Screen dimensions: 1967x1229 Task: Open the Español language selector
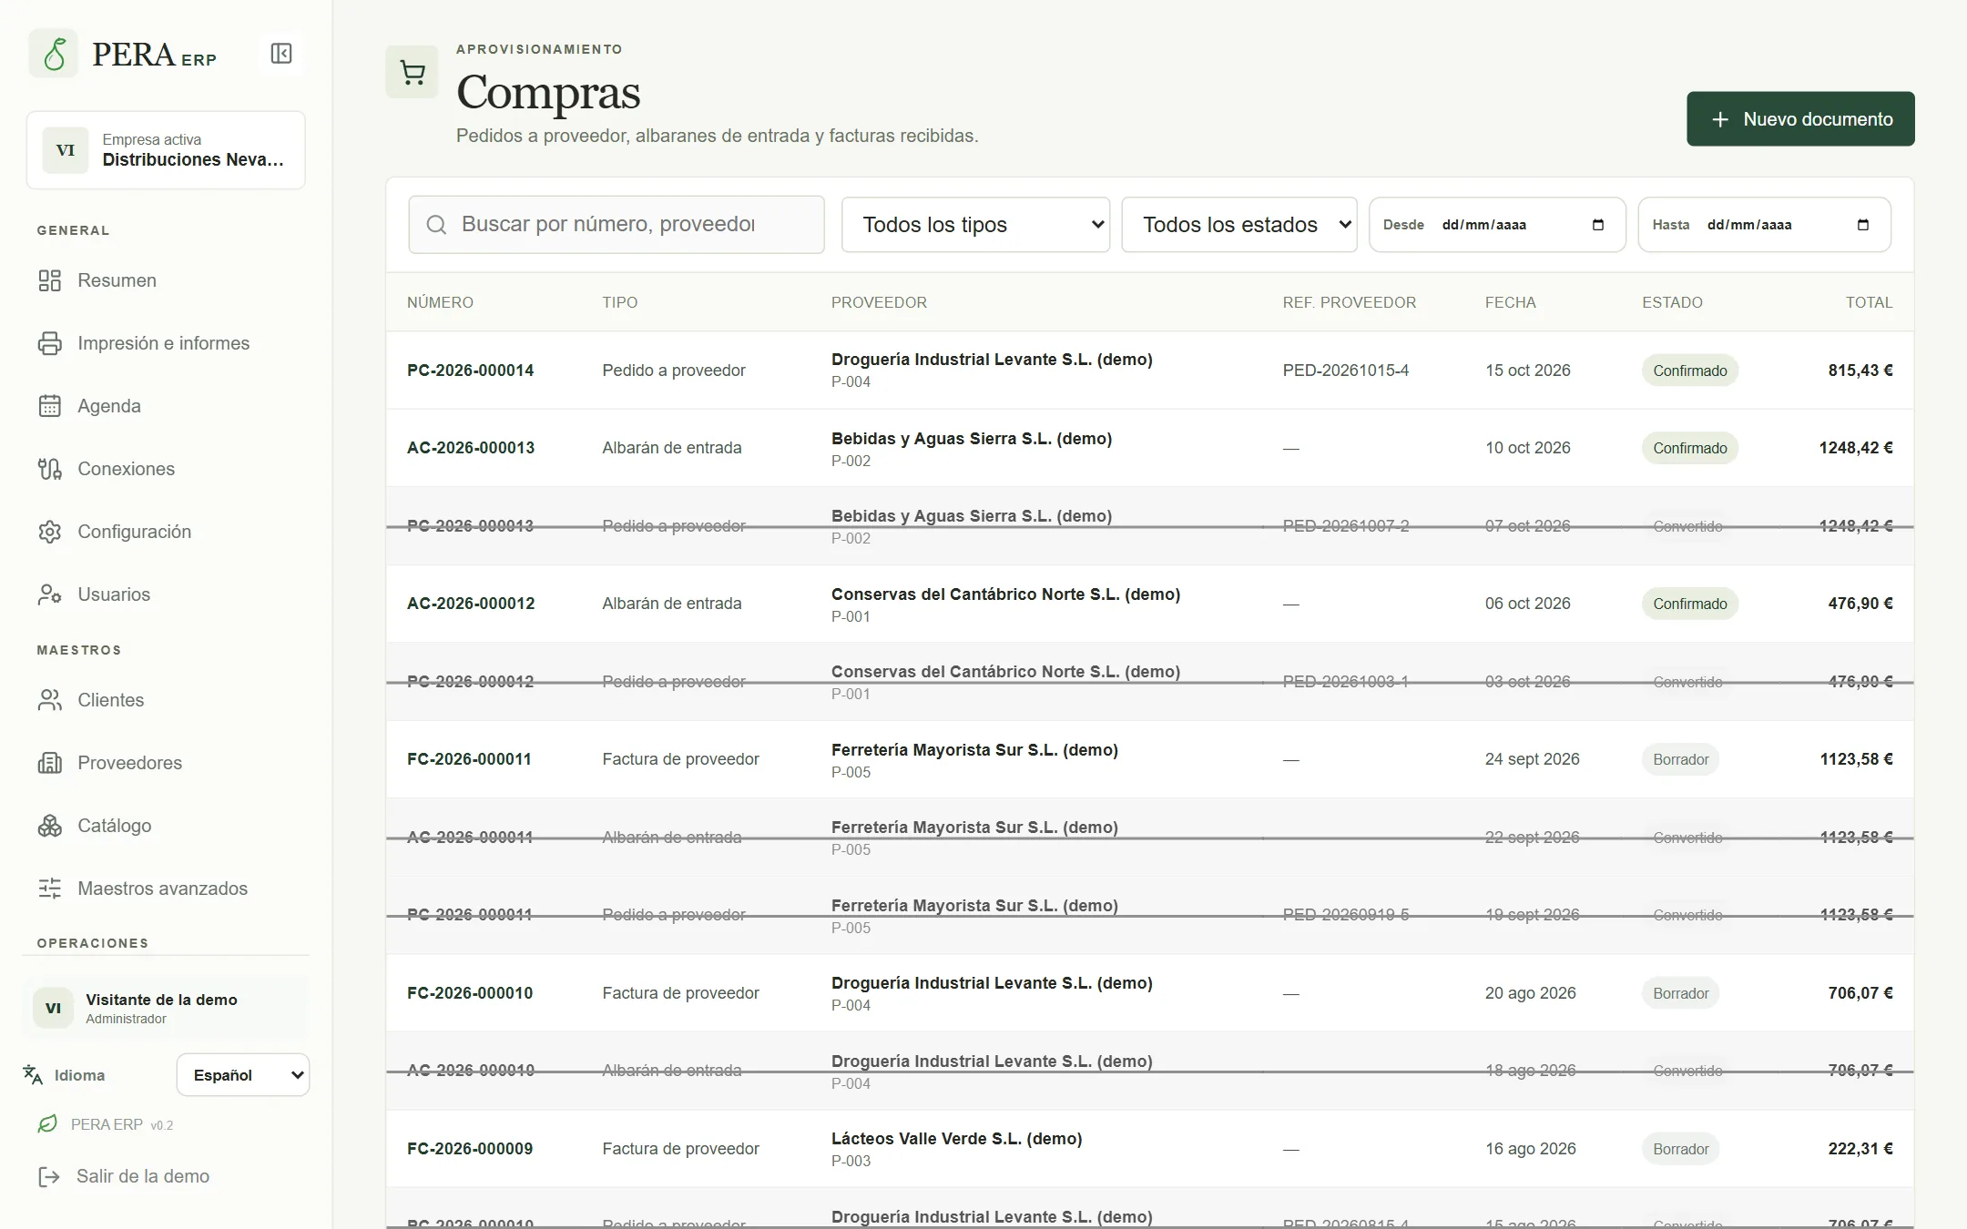point(243,1075)
